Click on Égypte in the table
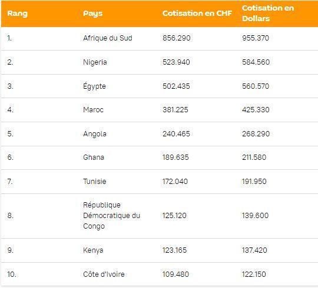Image resolution: width=318 pixels, height=288 pixels. (94, 86)
